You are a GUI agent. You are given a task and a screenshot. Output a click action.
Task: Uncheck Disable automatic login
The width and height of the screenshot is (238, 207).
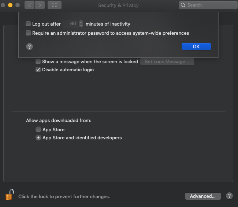coord(38,69)
